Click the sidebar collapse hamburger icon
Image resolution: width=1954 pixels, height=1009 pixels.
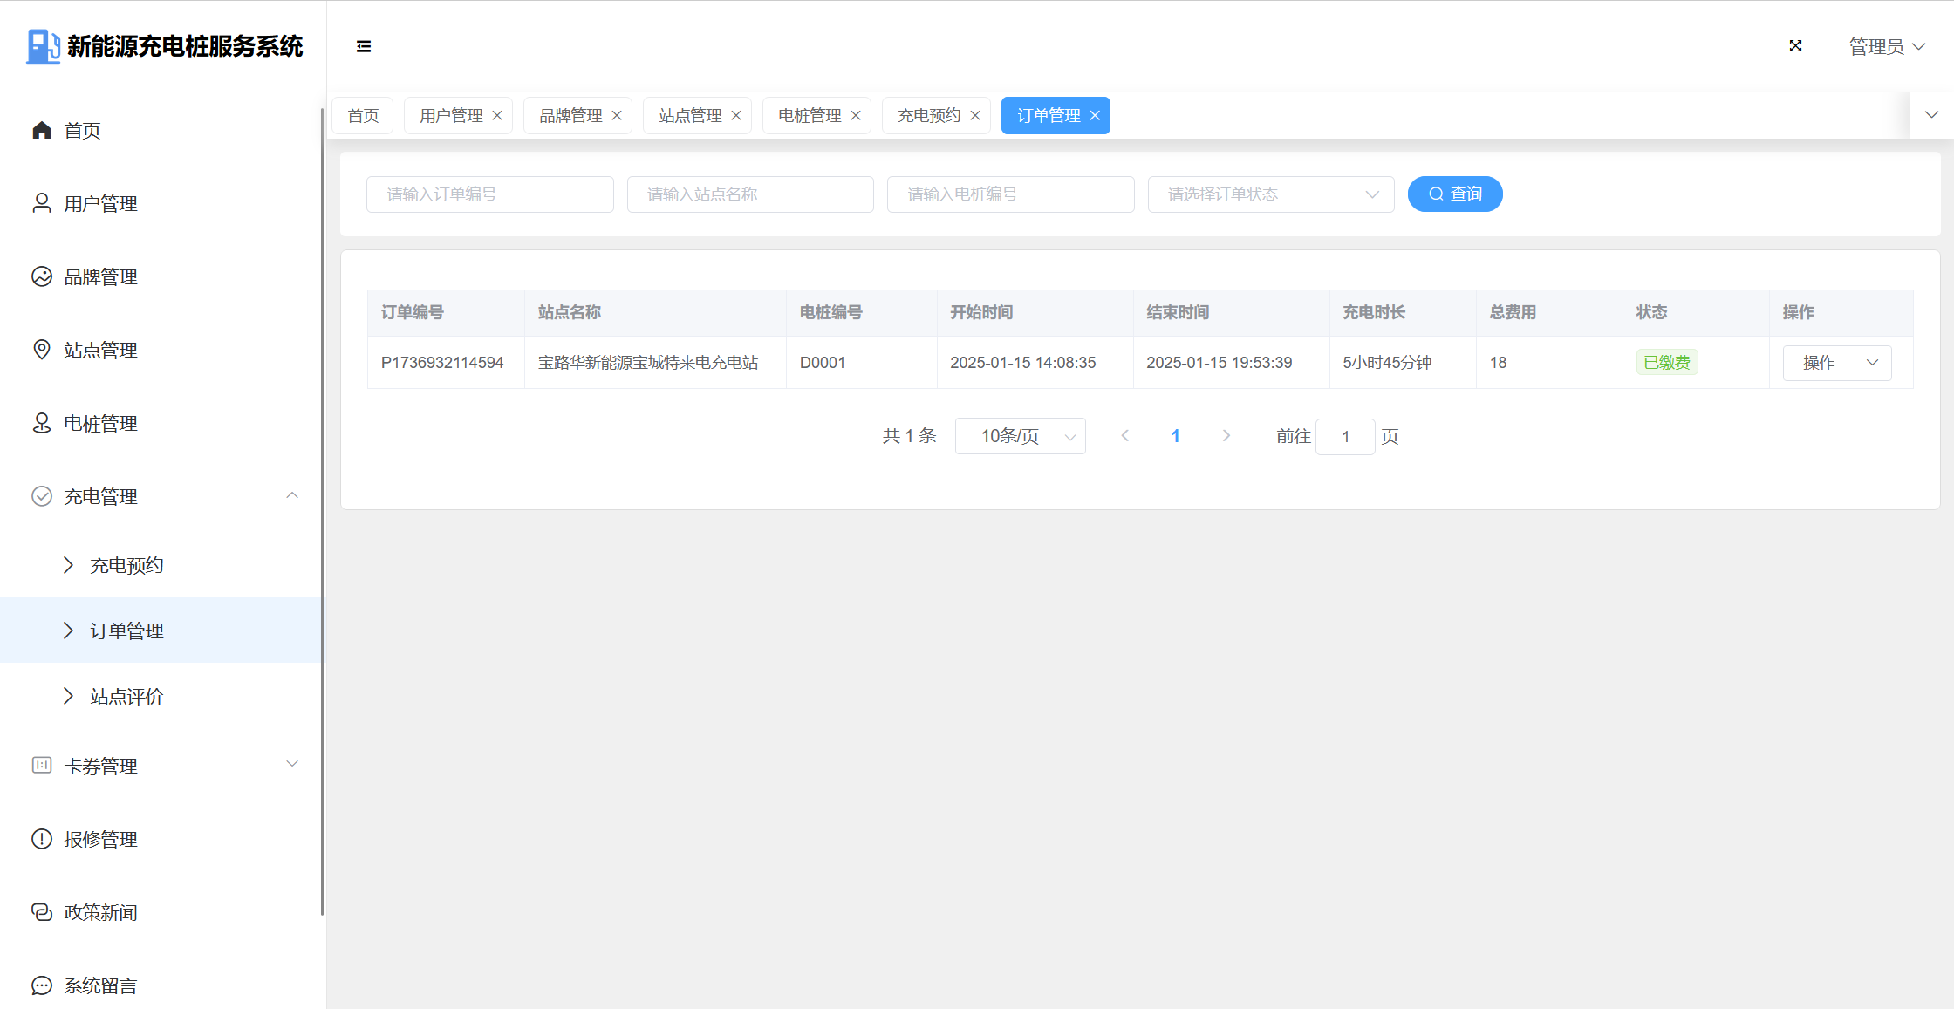364,46
